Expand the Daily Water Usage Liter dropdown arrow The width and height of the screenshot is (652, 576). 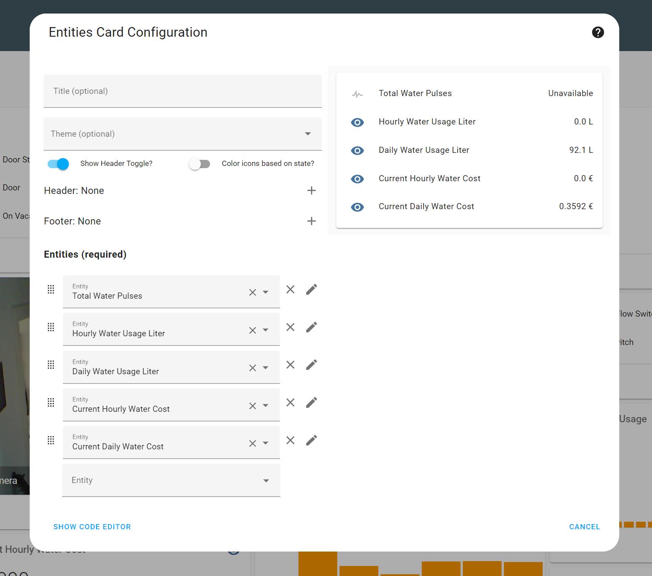pyautogui.click(x=266, y=368)
